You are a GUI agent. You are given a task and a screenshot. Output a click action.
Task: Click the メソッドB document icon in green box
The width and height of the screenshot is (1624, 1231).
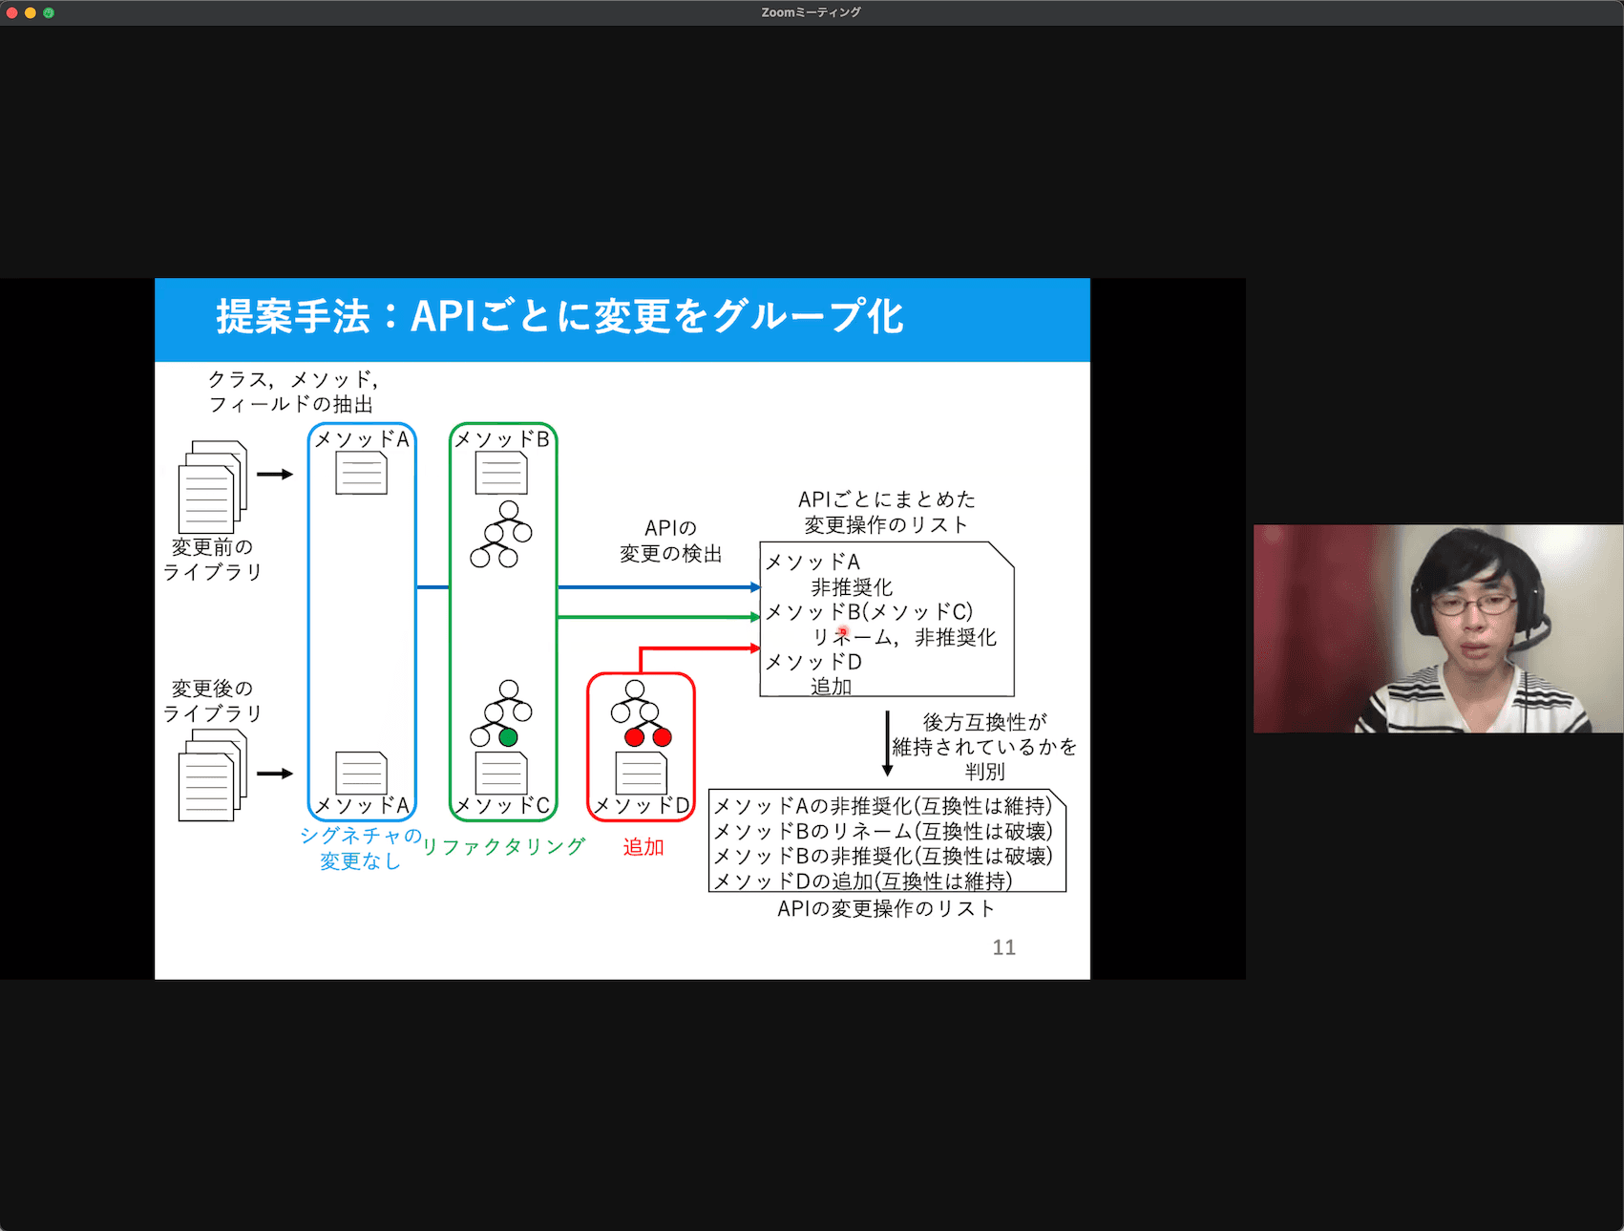pyautogui.click(x=501, y=471)
